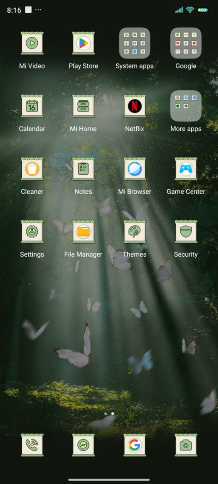Tap the bottom navigation gesture bar
Image resolution: width=218 pixels, height=484 pixels.
click(109, 479)
